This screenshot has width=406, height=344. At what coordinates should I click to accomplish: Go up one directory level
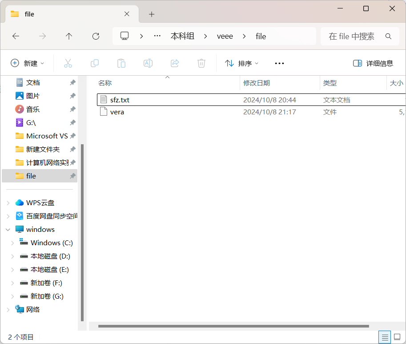click(69, 36)
